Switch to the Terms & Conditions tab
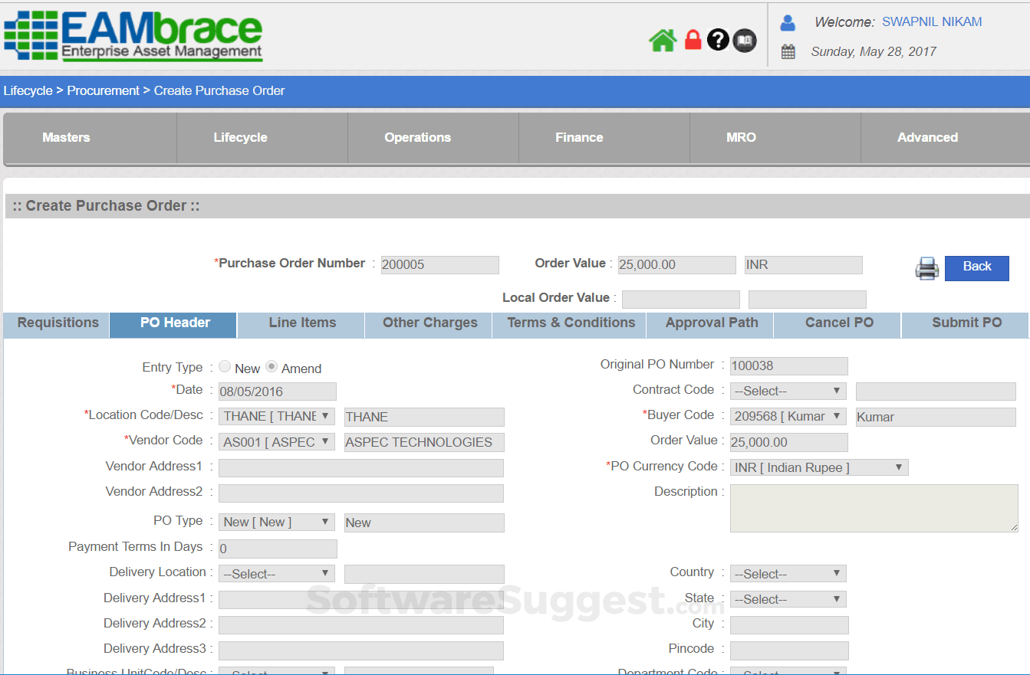The image size is (1030, 675). pos(569,323)
